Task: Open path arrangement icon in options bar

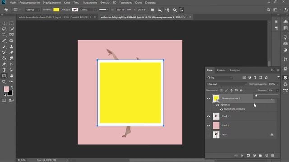Action: click(x=168, y=10)
